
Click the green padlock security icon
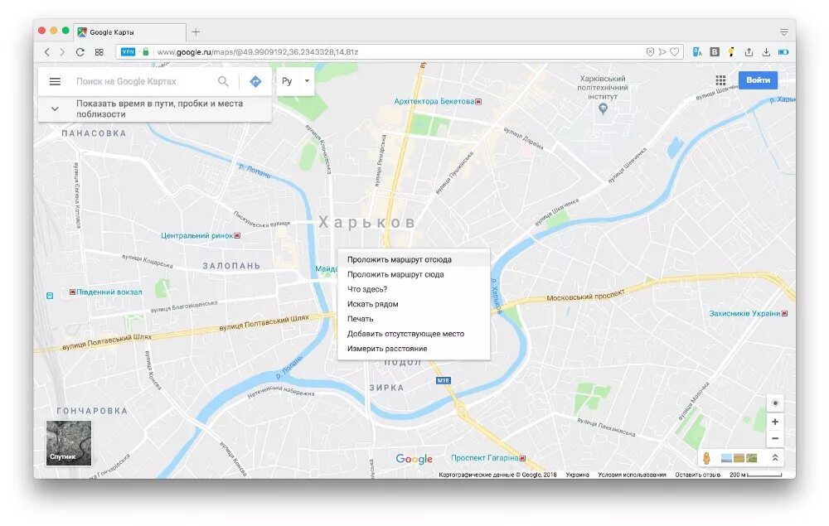click(x=145, y=51)
